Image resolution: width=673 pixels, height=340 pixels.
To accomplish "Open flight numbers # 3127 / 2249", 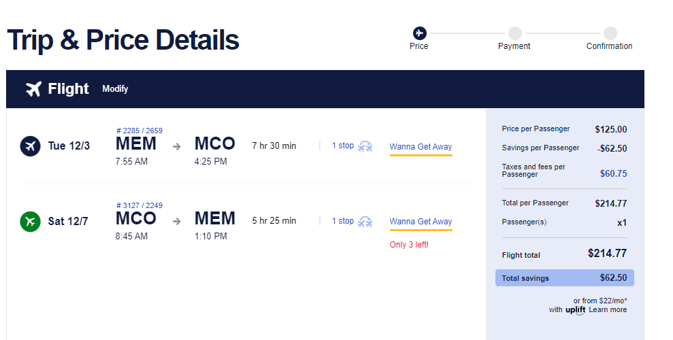I will pos(139,205).
